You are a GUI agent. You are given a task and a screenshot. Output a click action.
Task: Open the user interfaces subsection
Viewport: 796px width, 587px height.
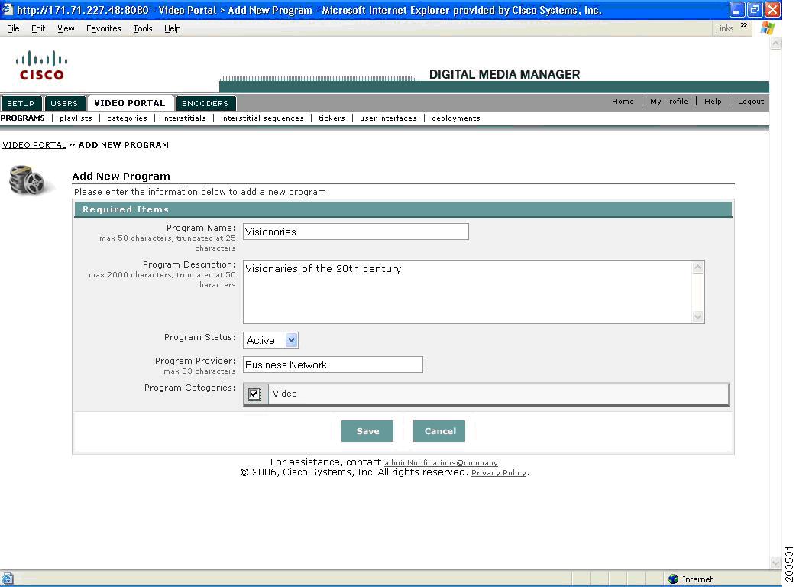pyautogui.click(x=388, y=118)
